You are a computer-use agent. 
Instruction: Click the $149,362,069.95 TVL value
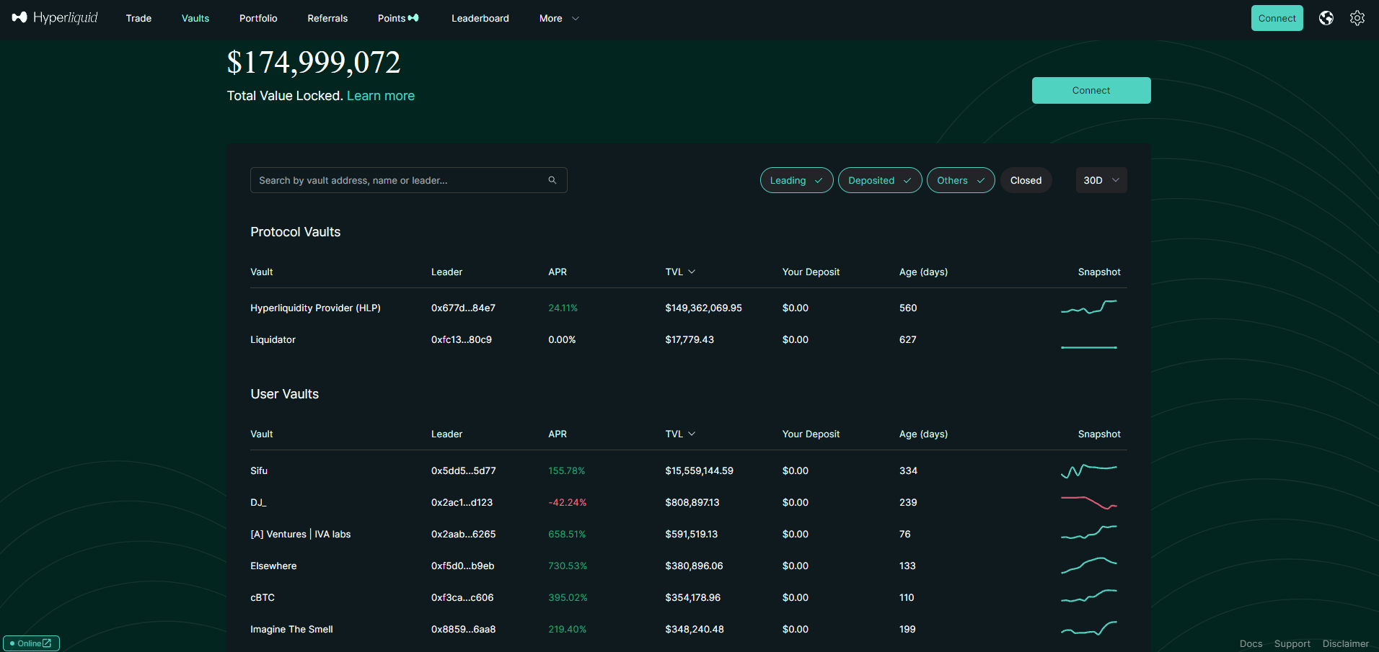tap(703, 308)
